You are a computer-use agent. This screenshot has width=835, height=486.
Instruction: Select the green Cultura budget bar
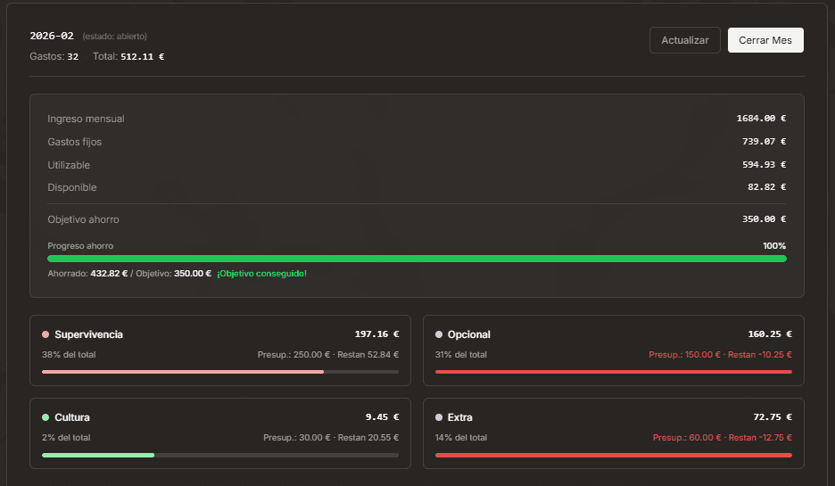(98, 455)
